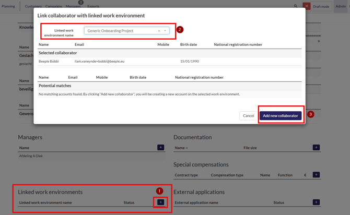Open the search magnifier icon

click(x=296, y=6)
